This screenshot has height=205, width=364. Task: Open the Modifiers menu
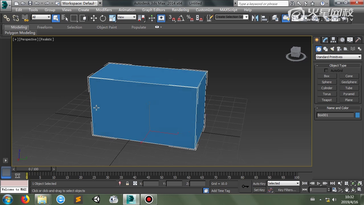pyautogui.click(x=103, y=10)
